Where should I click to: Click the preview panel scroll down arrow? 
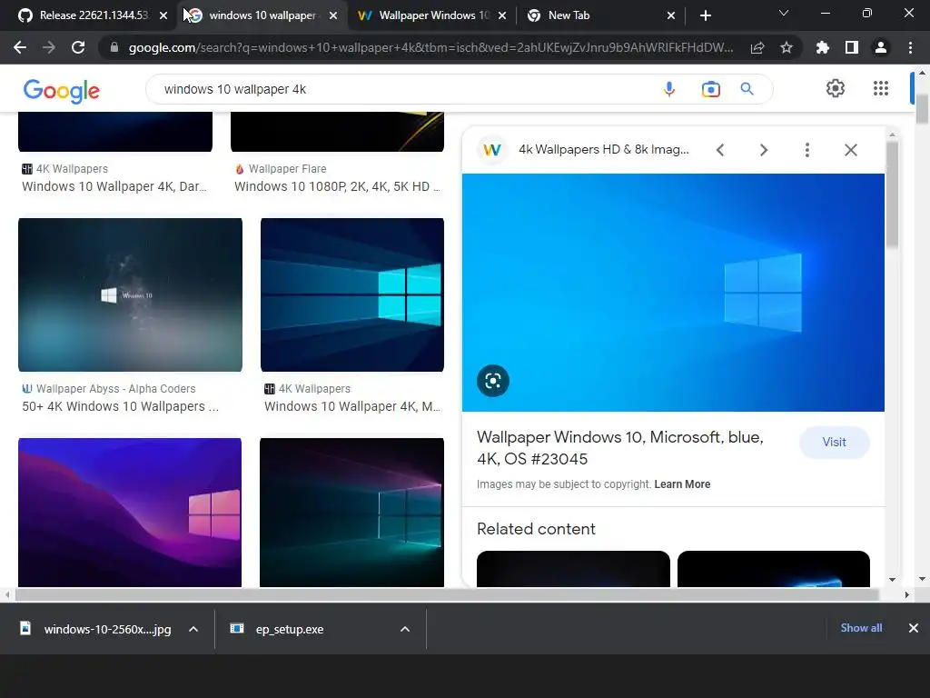(892, 579)
